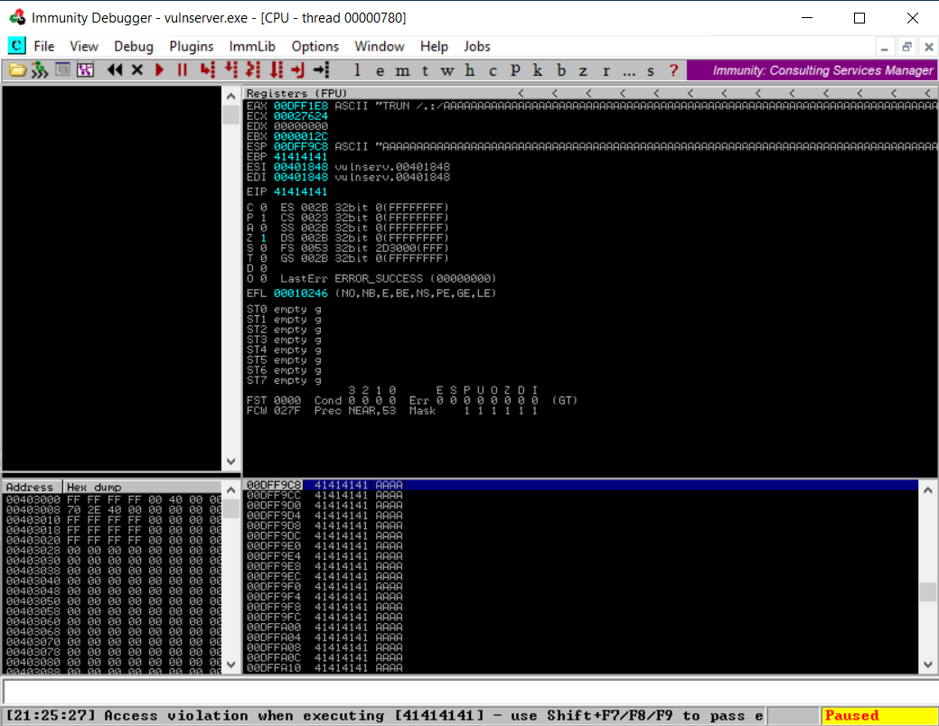This screenshot has width=939, height=726.
Task: Click the stack pane scrollbar thumb
Action: [927, 591]
